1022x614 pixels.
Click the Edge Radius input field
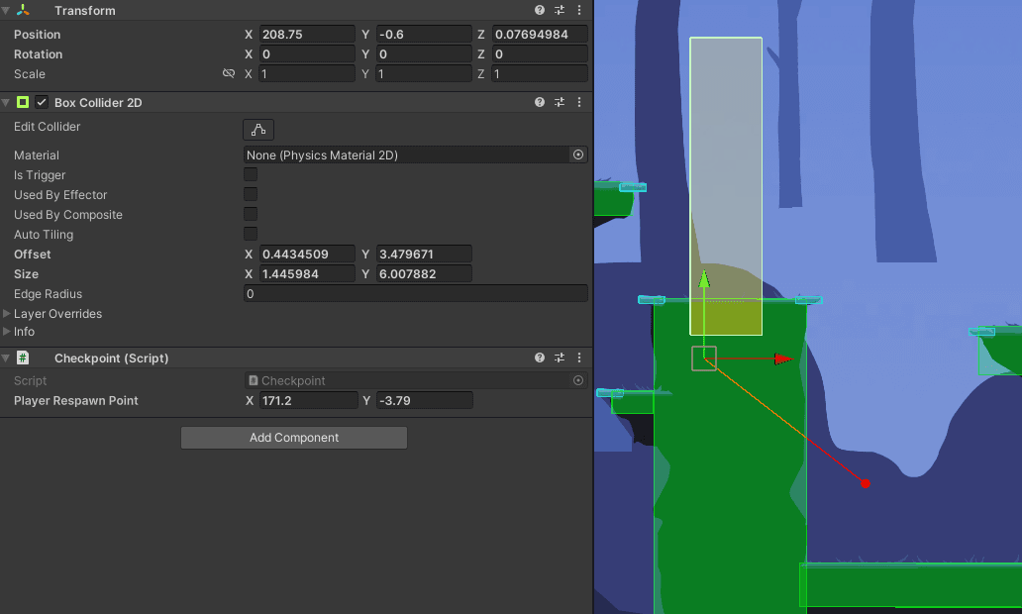(x=415, y=294)
